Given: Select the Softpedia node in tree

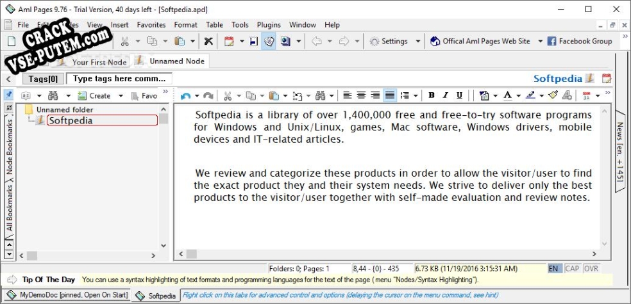Looking at the screenshot, I should 102,120.
